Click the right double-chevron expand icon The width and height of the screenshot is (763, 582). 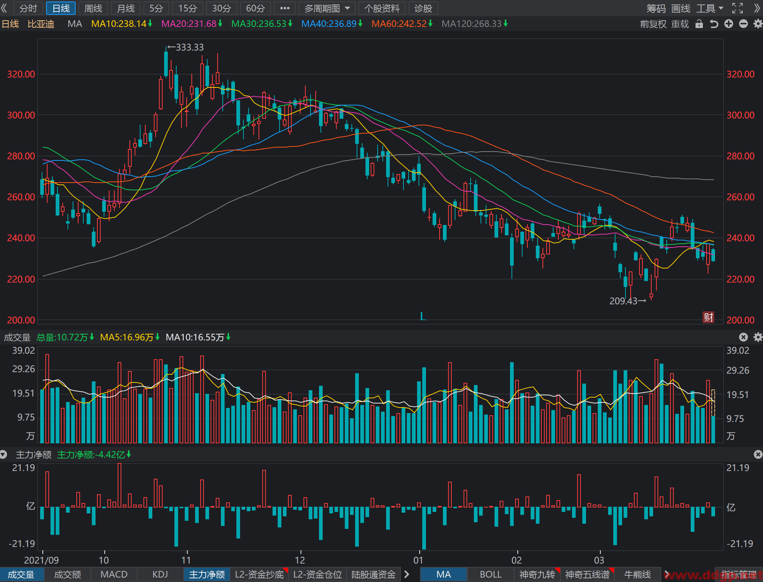pos(757,8)
